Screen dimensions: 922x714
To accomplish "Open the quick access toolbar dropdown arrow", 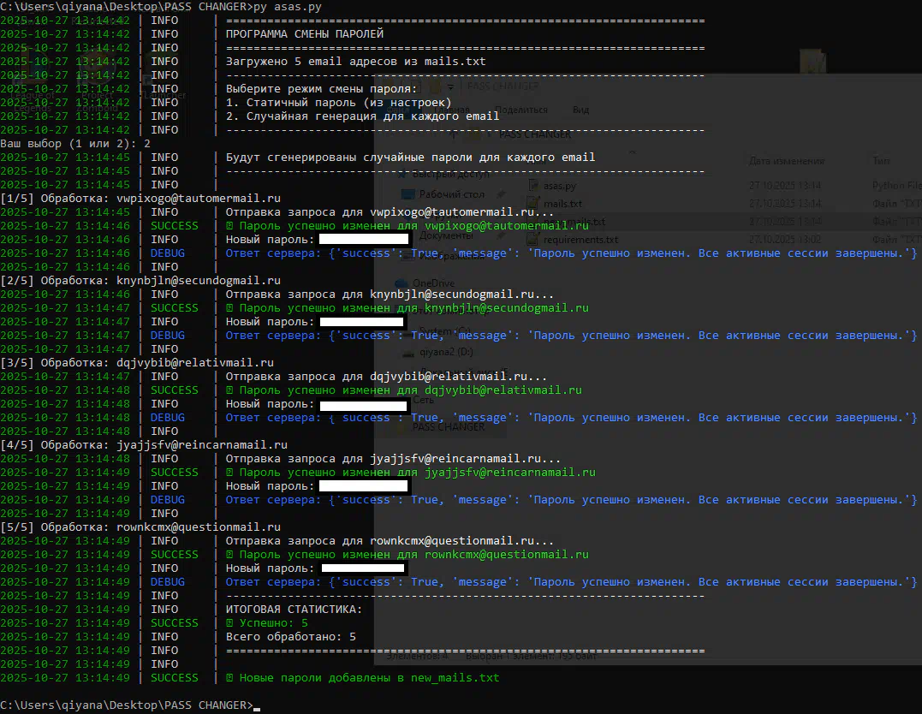I will tap(451, 86).
